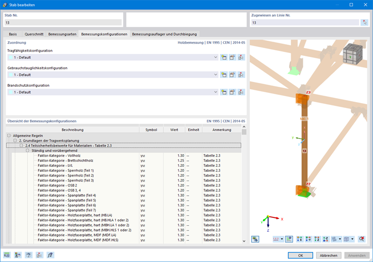Viewport: 373px width, 262px height.
Task: Open Bemessungsauflager und Durchbiegung tab
Action: coord(164,34)
